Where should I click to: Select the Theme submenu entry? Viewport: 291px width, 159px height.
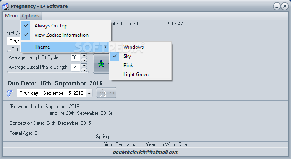click(65, 47)
